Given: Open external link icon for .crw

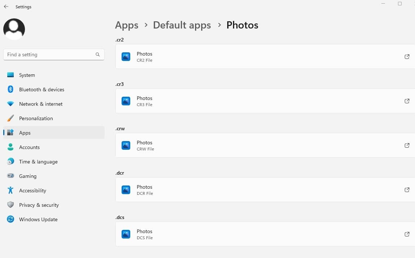Looking at the screenshot, I should click(407, 145).
